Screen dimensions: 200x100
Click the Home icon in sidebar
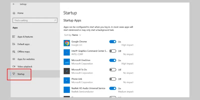14,13
